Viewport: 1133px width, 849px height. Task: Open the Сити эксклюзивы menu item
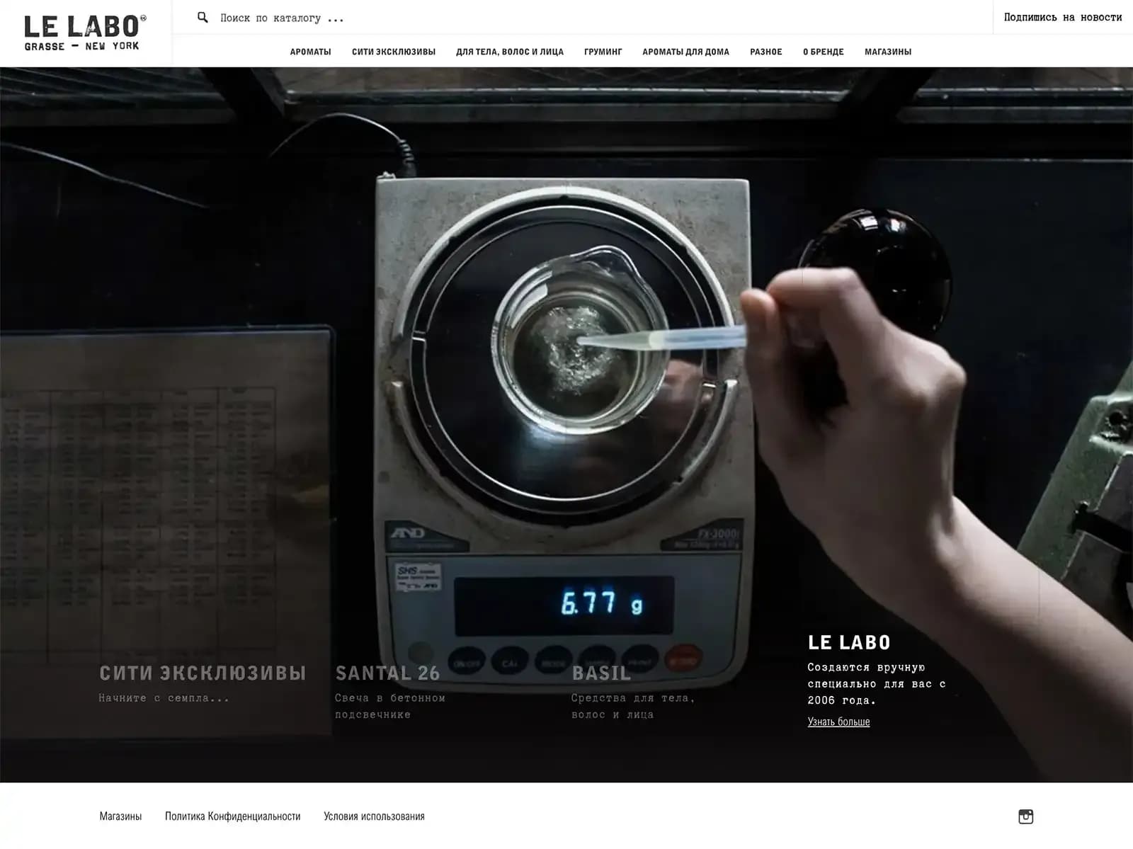[394, 52]
